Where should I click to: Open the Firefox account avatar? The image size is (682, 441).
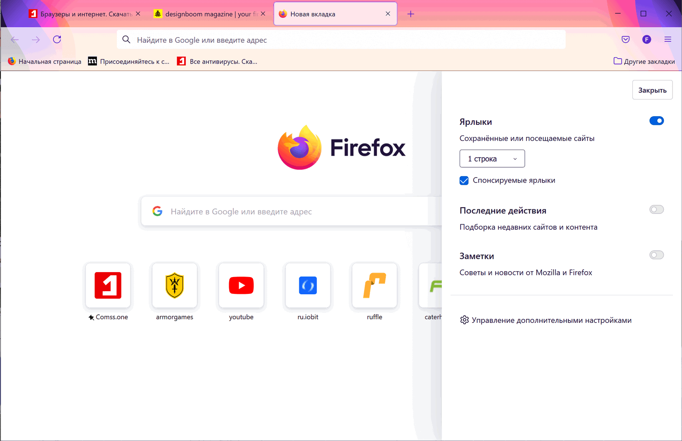click(647, 40)
